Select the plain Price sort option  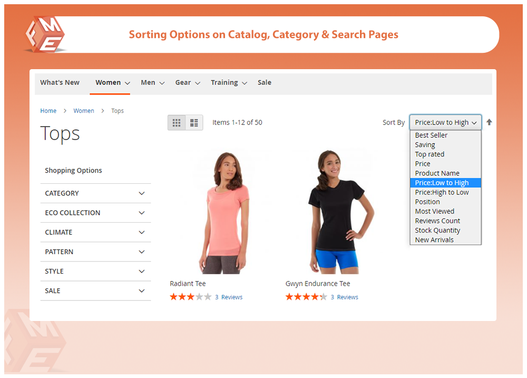pyautogui.click(x=446, y=164)
